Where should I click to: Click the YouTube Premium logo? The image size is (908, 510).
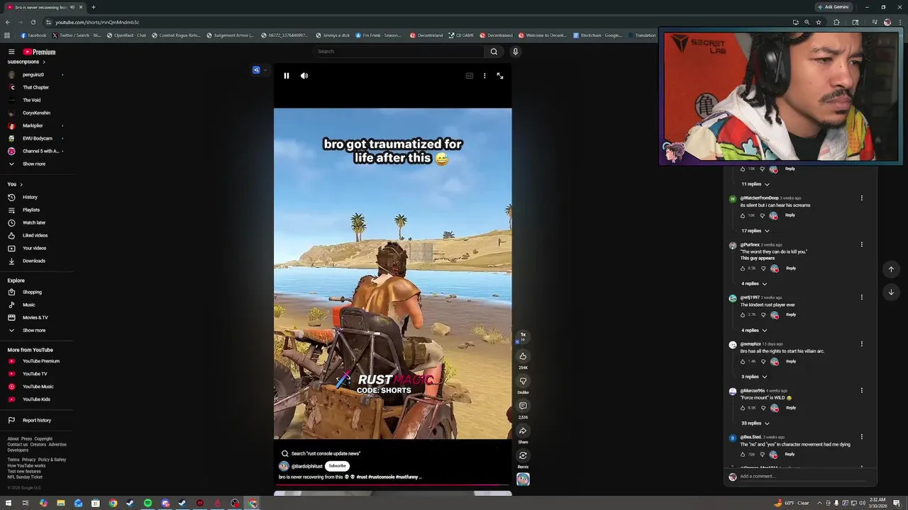(x=39, y=52)
